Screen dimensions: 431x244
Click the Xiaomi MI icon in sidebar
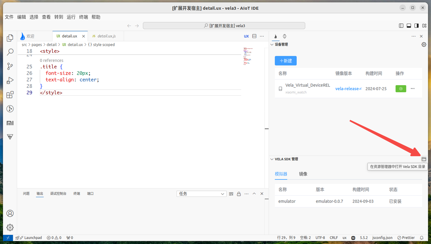click(x=10, y=123)
